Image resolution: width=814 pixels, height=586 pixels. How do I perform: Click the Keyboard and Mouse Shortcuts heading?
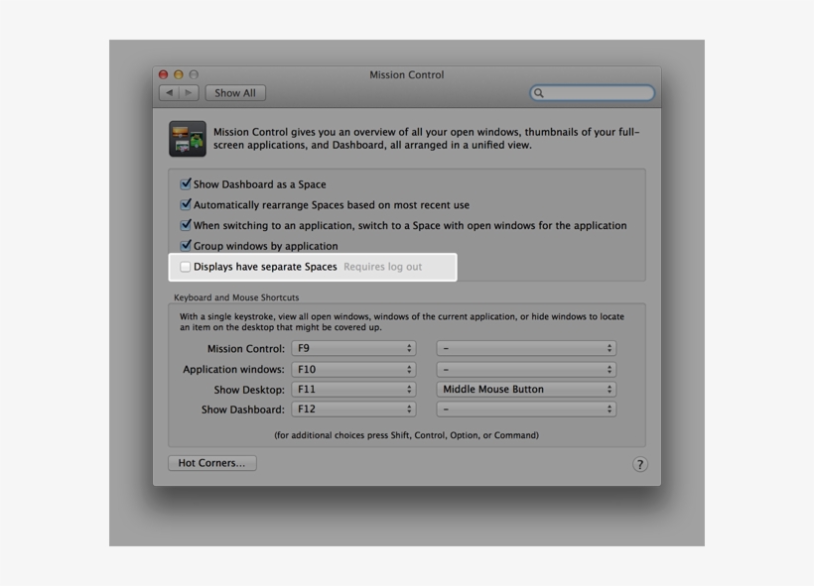tap(236, 297)
